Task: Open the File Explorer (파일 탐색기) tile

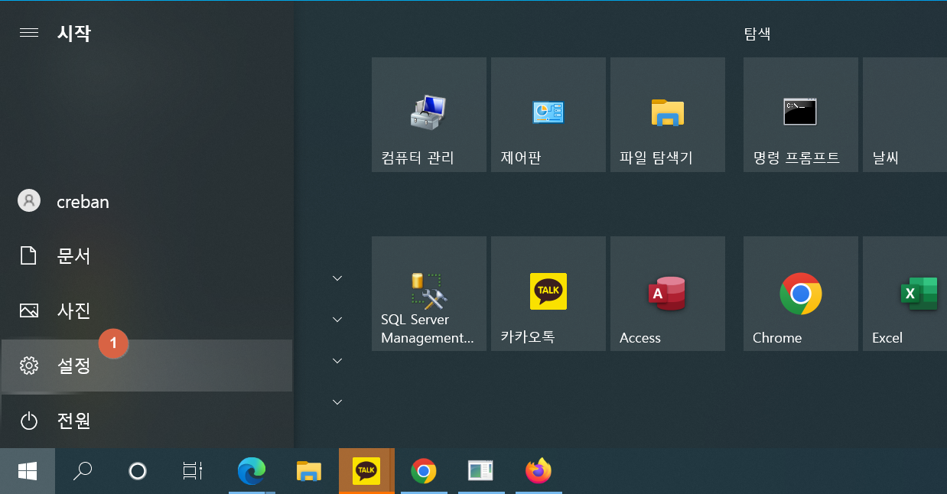Action: coord(668,115)
